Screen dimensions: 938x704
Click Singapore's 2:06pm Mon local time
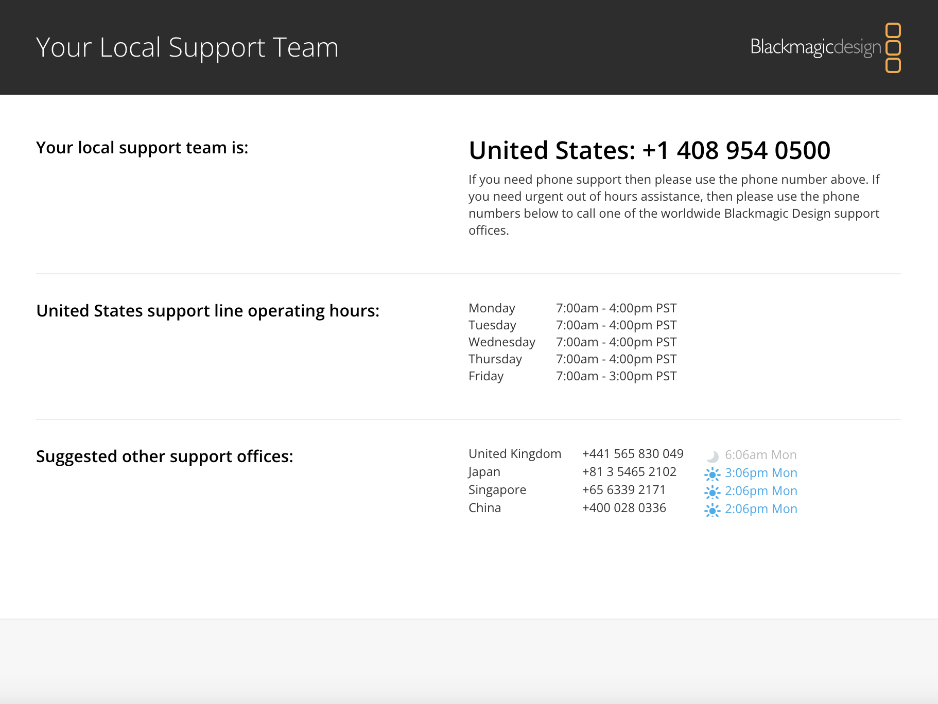pos(761,491)
